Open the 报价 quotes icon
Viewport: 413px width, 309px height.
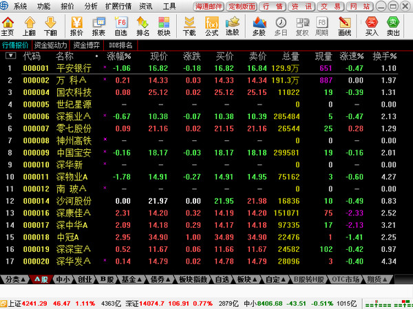tap(76, 26)
